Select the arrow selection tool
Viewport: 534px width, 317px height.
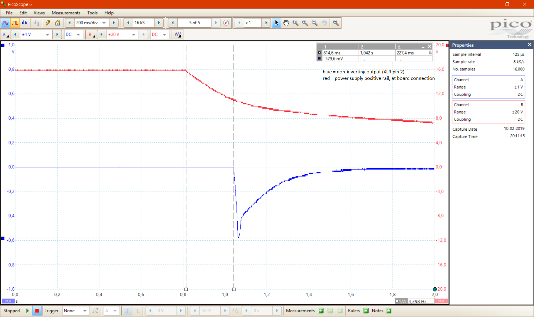276,23
